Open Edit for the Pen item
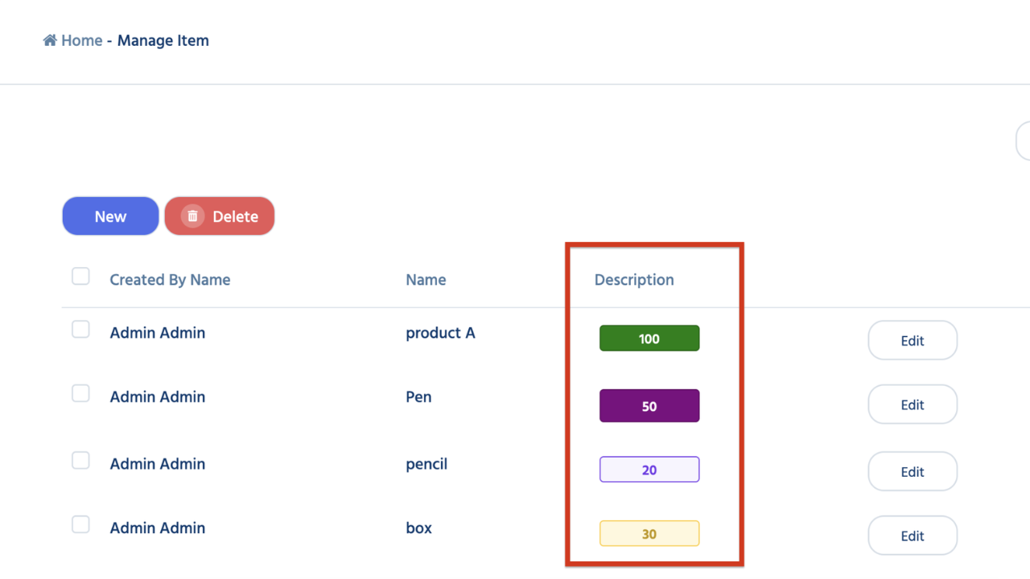Image resolution: width=1030 pixels, height=579 pixels. pos(912,404)
